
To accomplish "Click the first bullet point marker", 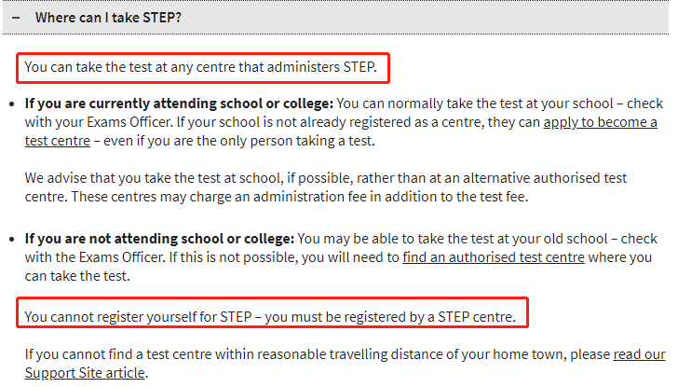I will 12,104.
